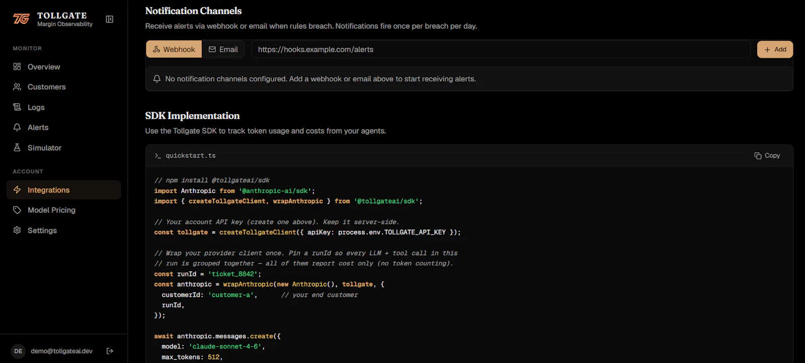Image resolution: width=805 pixels, height=363 pixels.
Task: Click the '@tollgateai/sdk' import string
Action: pos(386,201)
